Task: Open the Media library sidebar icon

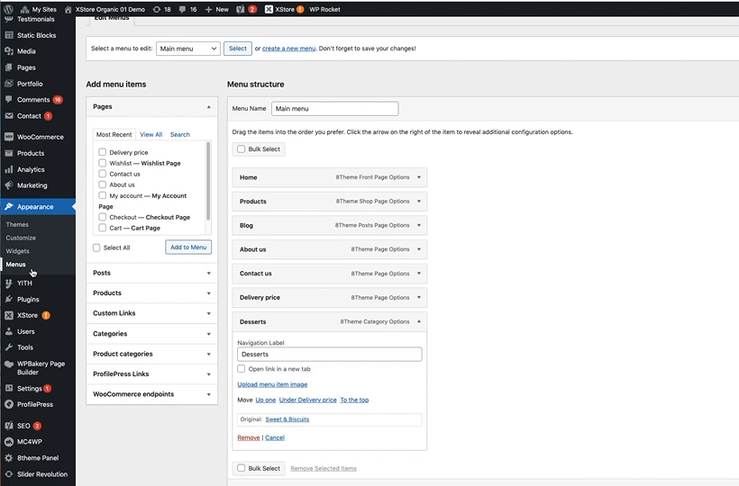Action: point(8,51)
